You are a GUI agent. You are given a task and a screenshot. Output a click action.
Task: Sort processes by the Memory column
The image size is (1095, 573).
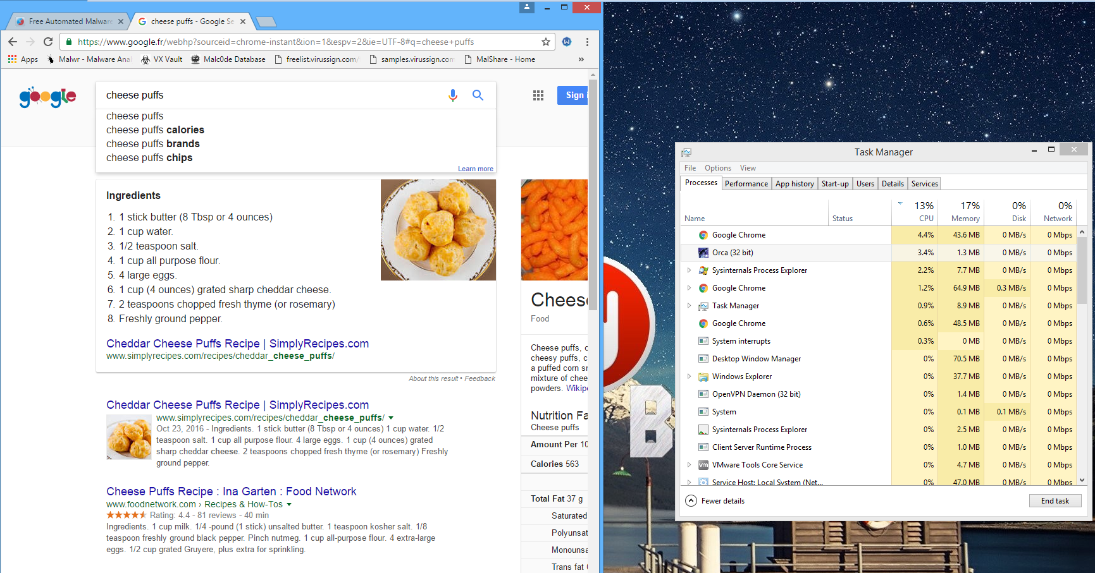pos(961,212)
